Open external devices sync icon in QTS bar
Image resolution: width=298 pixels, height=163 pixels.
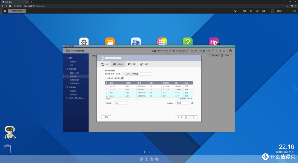[x=257, y=11]
